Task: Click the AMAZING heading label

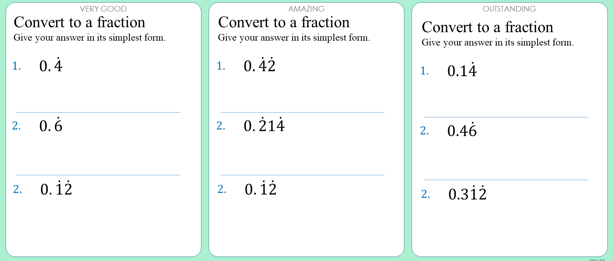Action: click(306, 9)
